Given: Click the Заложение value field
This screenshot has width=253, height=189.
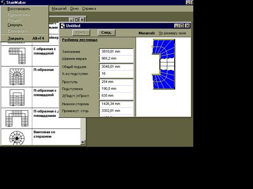Looking at the screenshot, I should click(116, 52).
